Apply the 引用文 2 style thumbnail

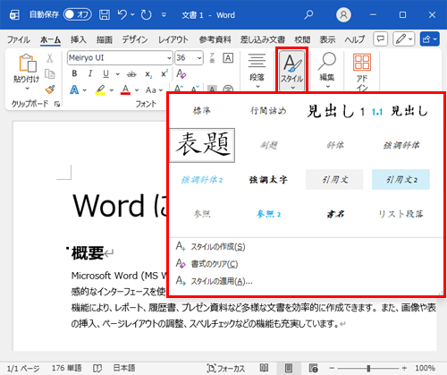pos(401,180)
